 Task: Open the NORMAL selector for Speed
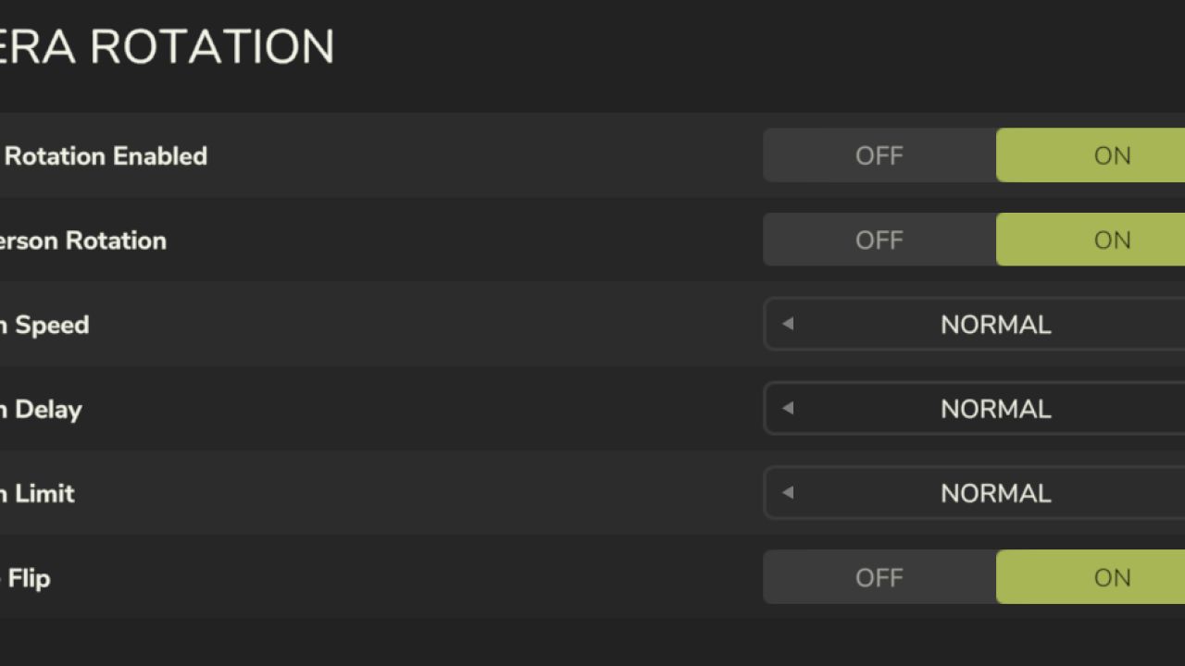[995, 325]
